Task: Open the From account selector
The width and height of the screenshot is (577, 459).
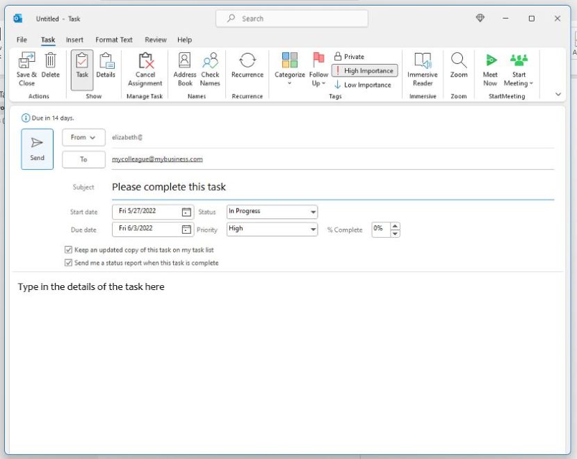Action: point(83,137)
